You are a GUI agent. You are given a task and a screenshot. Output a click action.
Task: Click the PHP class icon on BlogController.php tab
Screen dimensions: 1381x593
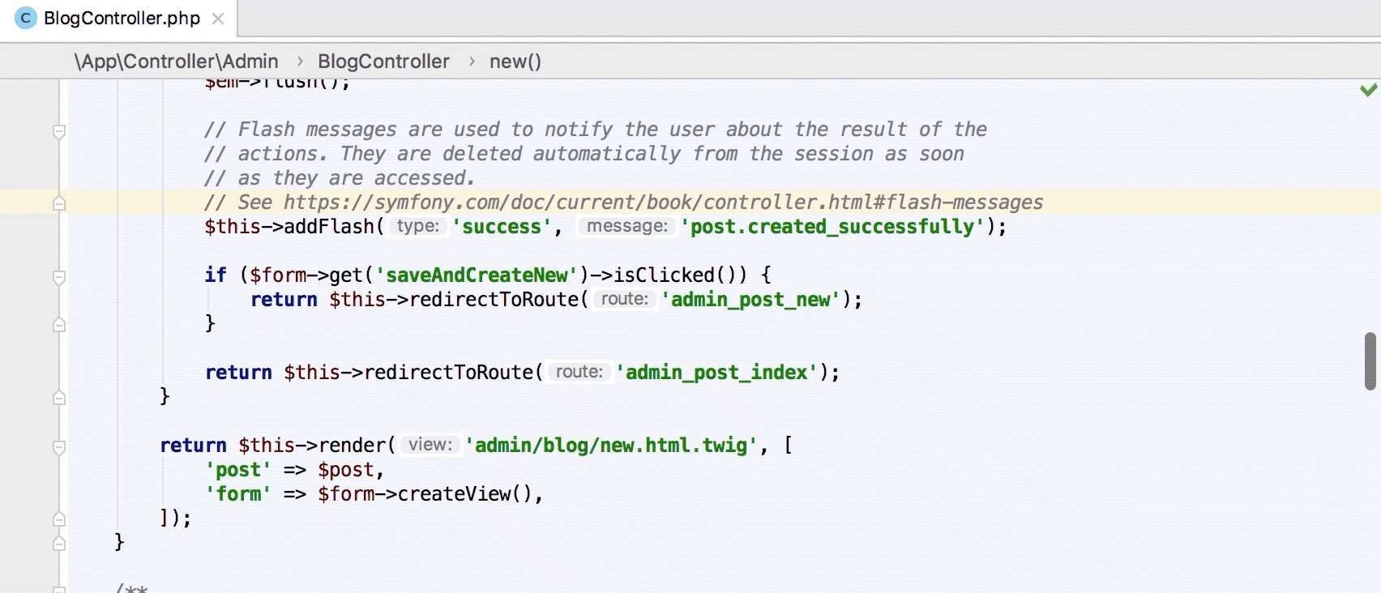point(26,18)
